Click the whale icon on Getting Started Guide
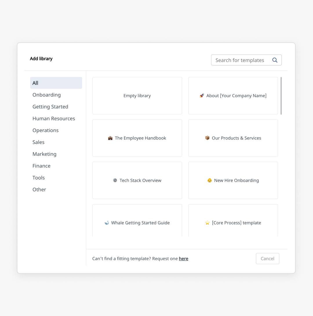The height and width of the screenshot is (316, 313). click(x=107, y=223)
